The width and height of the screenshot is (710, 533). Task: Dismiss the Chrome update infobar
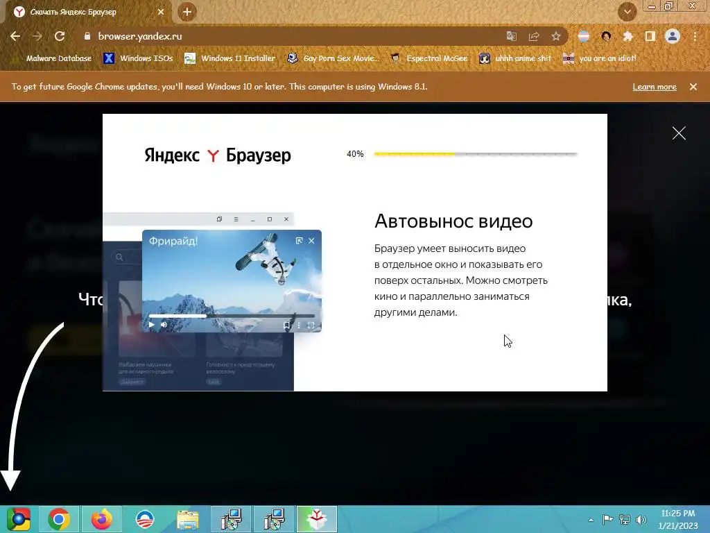(x=693, y=87)
